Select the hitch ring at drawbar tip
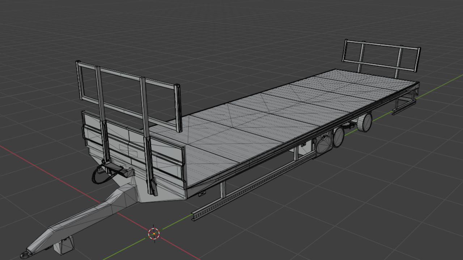463x260 pixels. click(25, 255)
